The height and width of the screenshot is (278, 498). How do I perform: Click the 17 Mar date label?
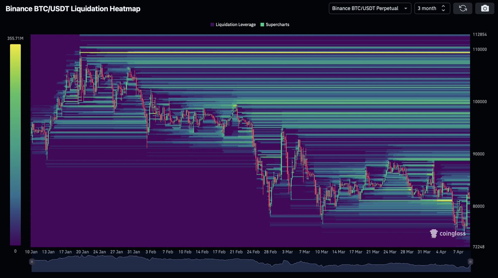356,252
